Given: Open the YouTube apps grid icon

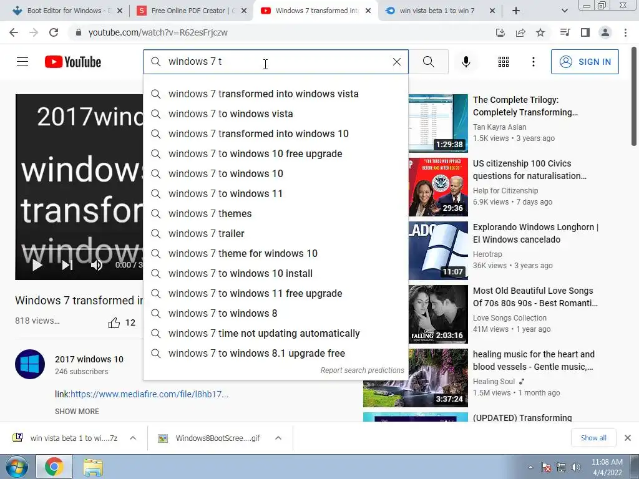Looking at the screenshot, I should point(504,62).
